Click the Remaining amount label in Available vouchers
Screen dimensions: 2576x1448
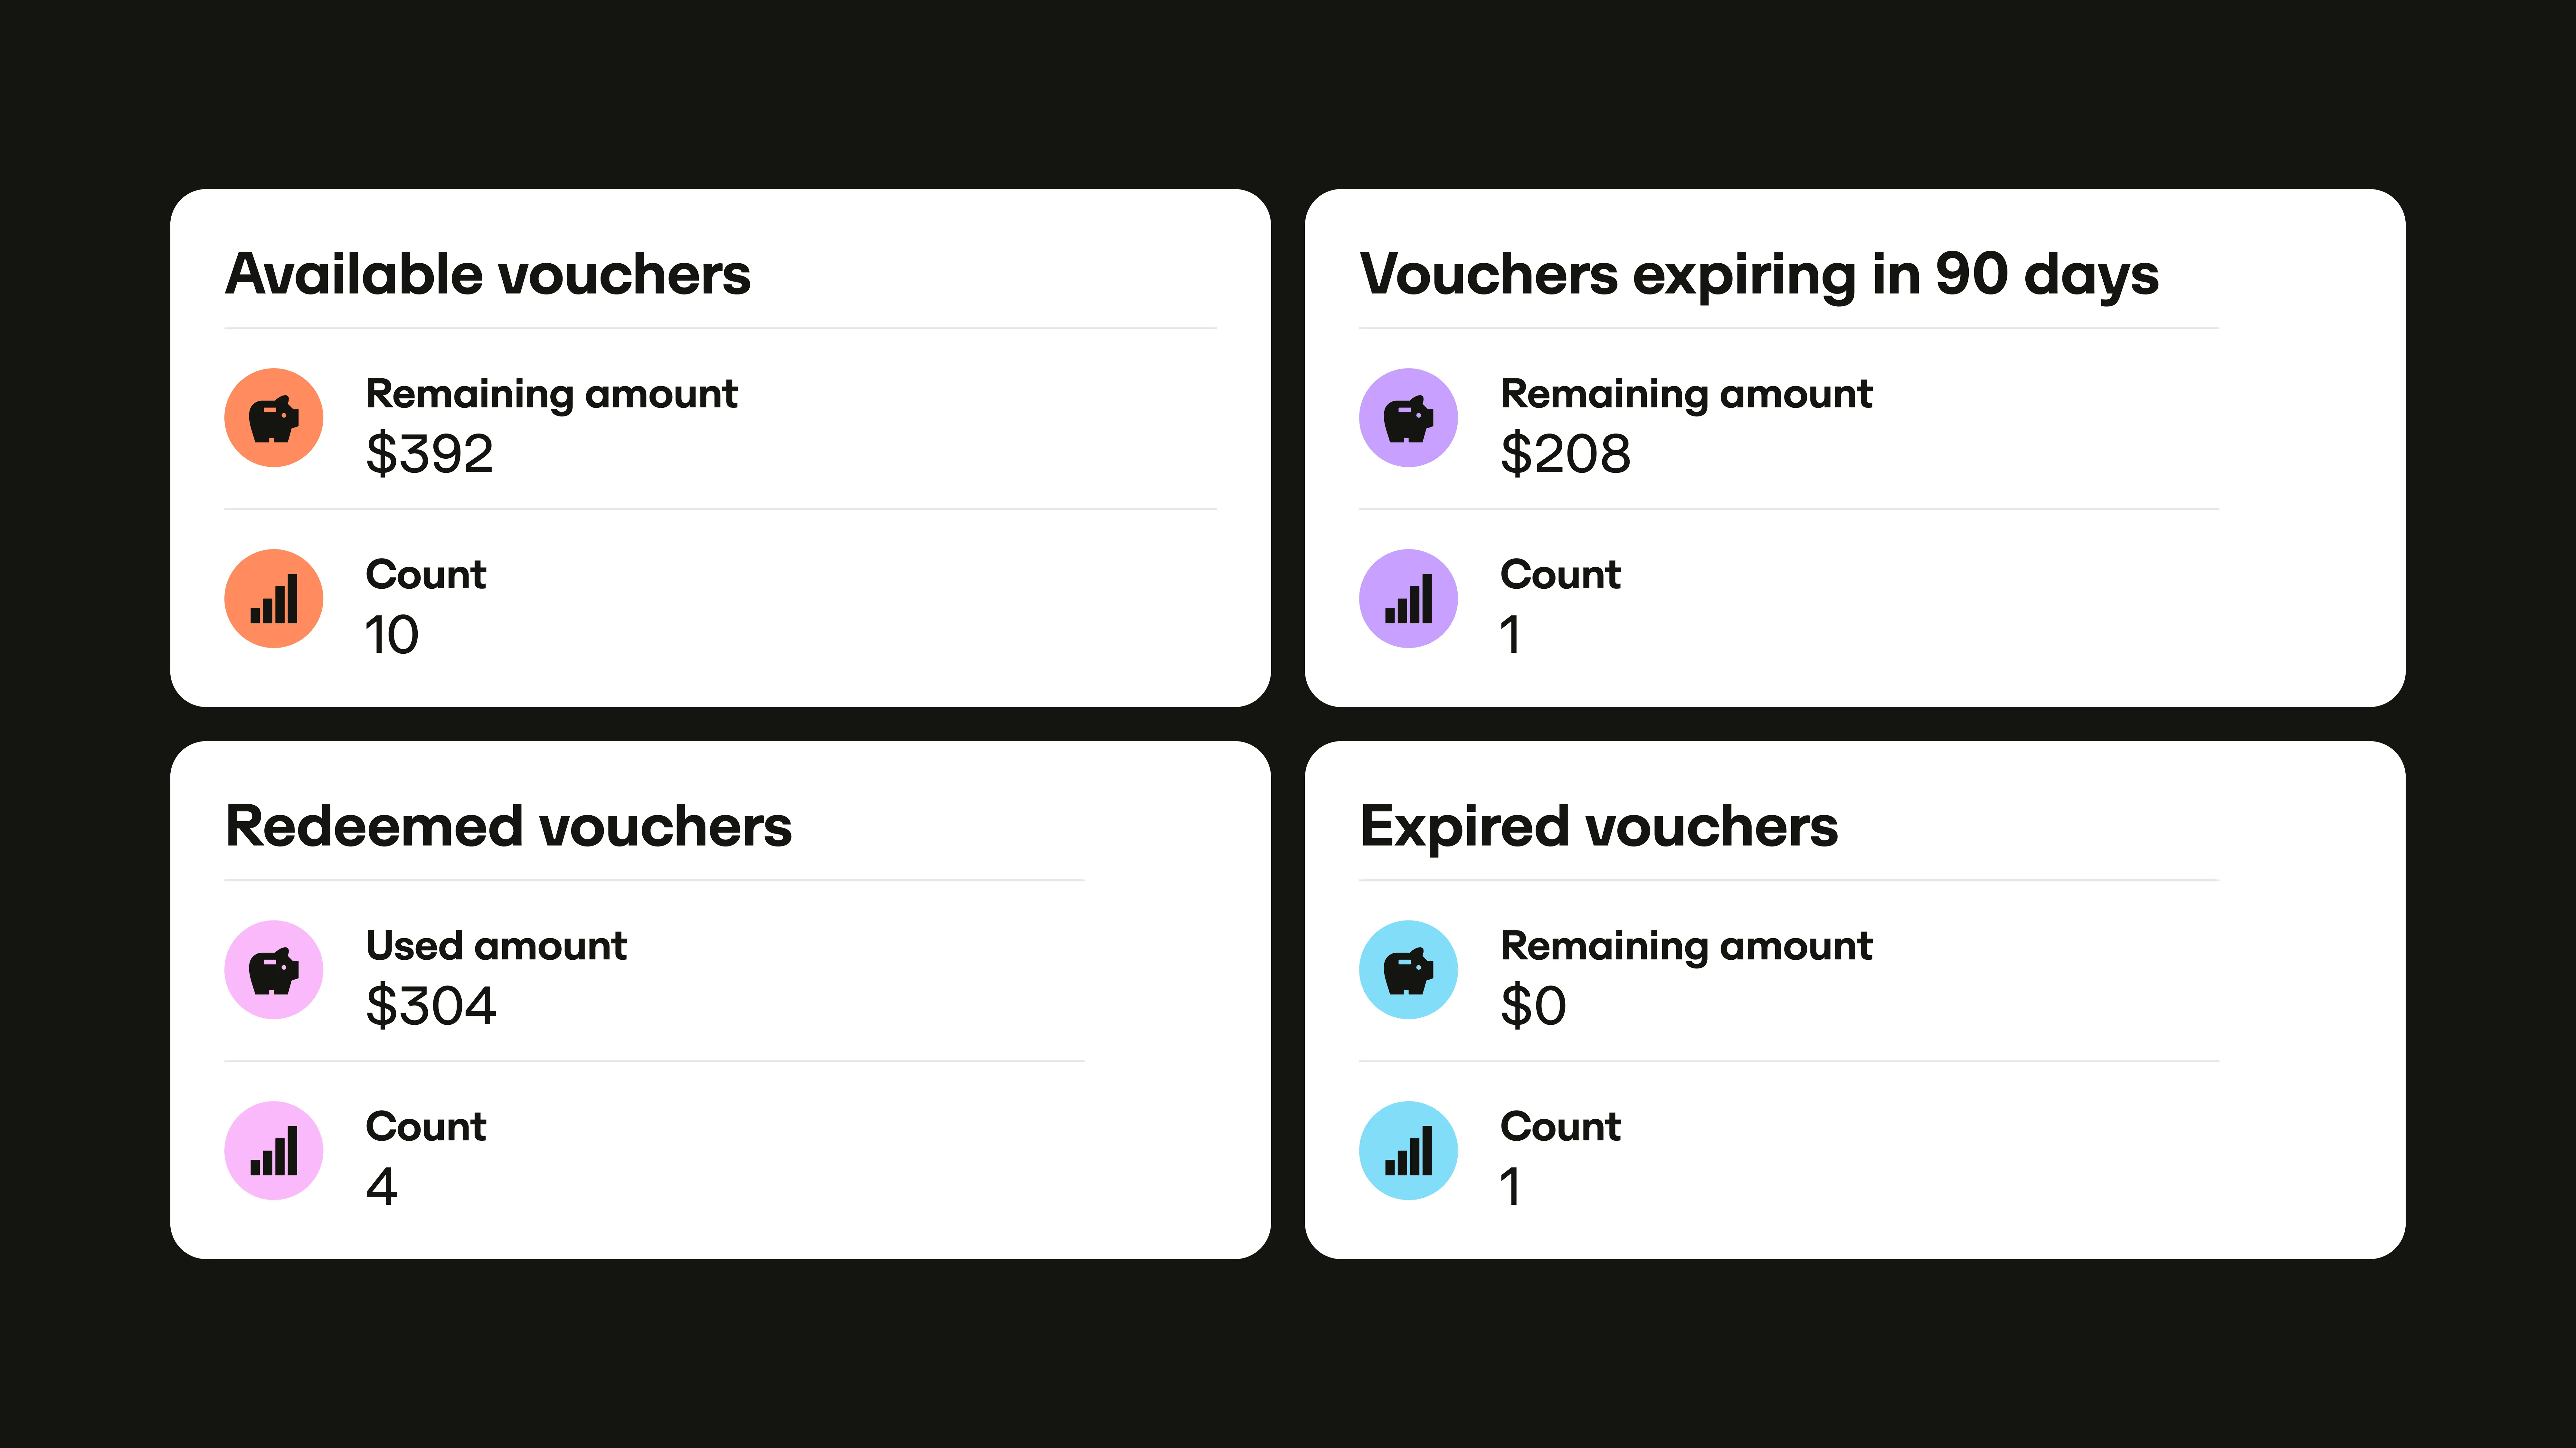pos(552,394)
